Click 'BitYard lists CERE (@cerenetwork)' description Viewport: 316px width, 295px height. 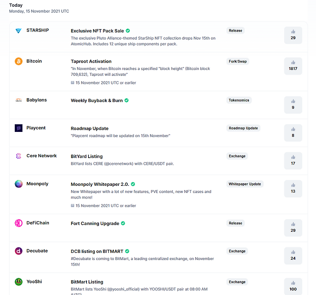click(x=122, y=164)
